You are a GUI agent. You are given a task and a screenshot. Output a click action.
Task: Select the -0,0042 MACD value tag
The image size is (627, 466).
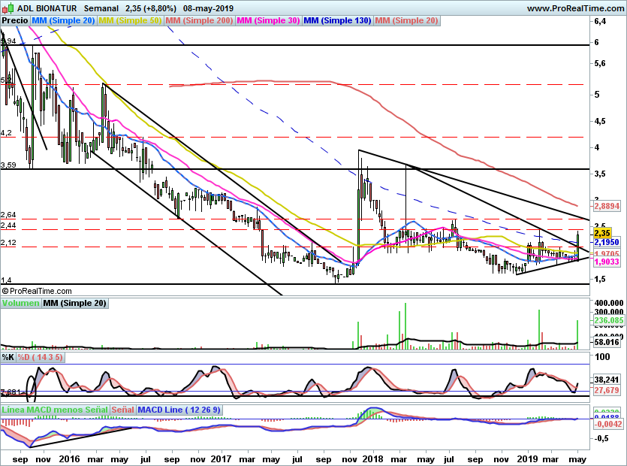click(x=607, y=425)
